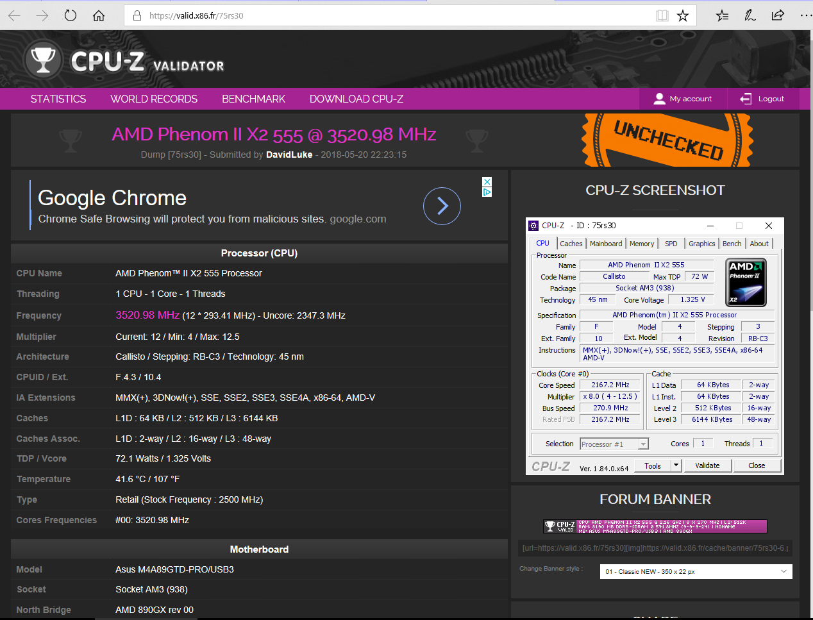Click the share page icon
Viewport: 813px width, 620px height.
[778, 15]
